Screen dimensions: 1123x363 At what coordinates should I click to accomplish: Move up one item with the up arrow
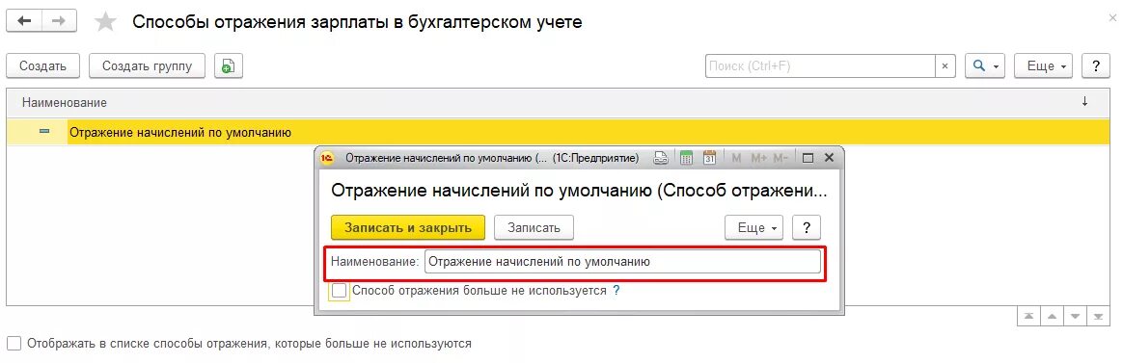[1052, 316]
